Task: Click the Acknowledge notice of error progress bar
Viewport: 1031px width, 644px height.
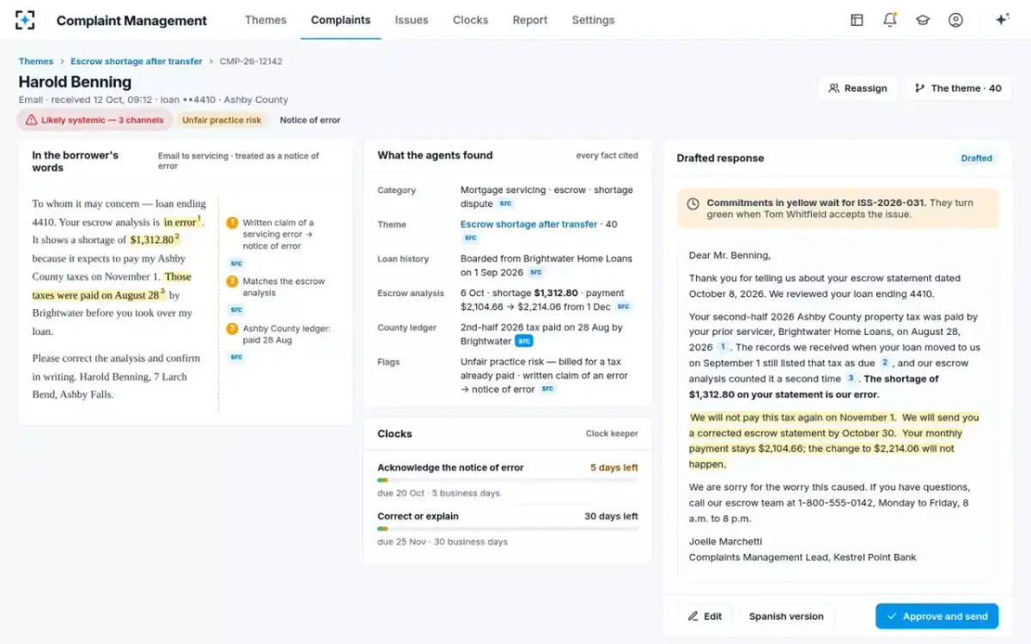Action: tap(508, 480)
